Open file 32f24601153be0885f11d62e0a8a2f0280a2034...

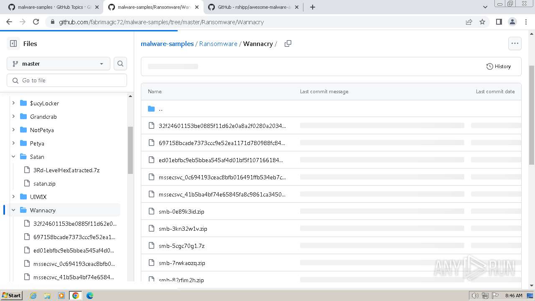coord(222,126)
